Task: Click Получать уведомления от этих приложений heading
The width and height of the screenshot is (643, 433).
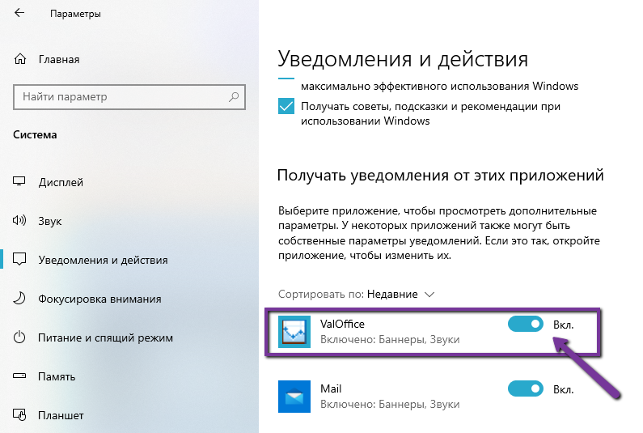Action: tap(441, 176)
